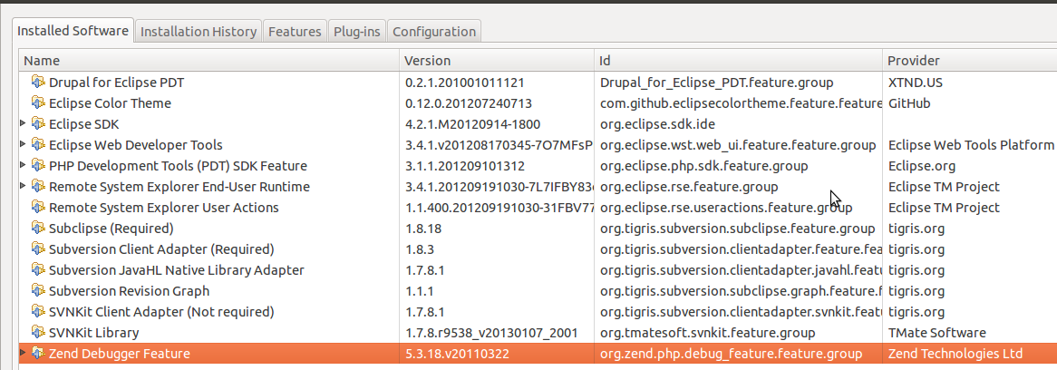Image resolution: width=1057 pixels, height=370 pixels.
Task: Select Subversion Client Adapter (Required) row
Action: pos(538,249)
